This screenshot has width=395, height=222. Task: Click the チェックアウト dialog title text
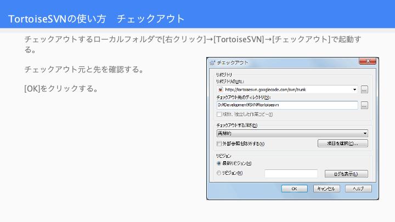pos(233,63)
